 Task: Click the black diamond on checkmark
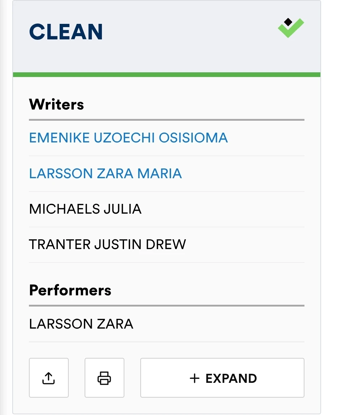point(288,22)
